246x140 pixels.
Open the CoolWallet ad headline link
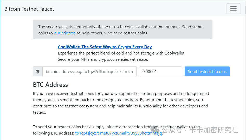click(105, 47)
